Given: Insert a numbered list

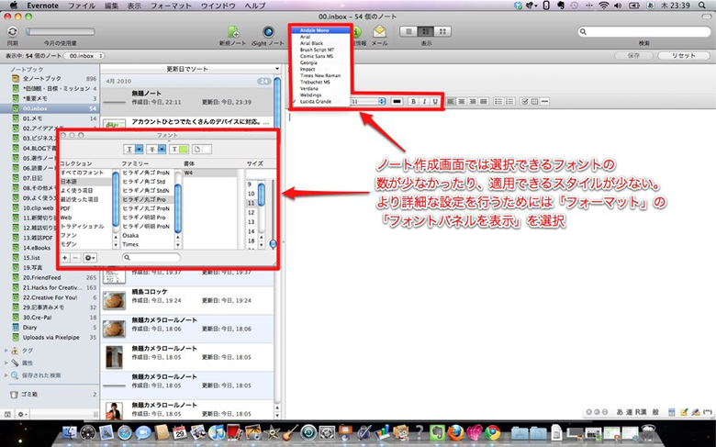Looking at the screenshot, I should [510, 101].
